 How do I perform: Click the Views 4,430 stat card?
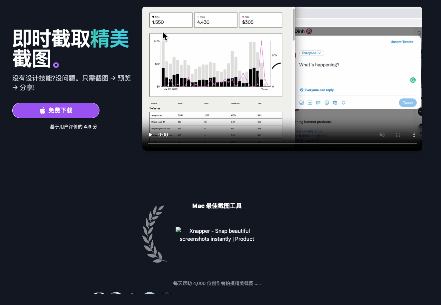(216, 20)
